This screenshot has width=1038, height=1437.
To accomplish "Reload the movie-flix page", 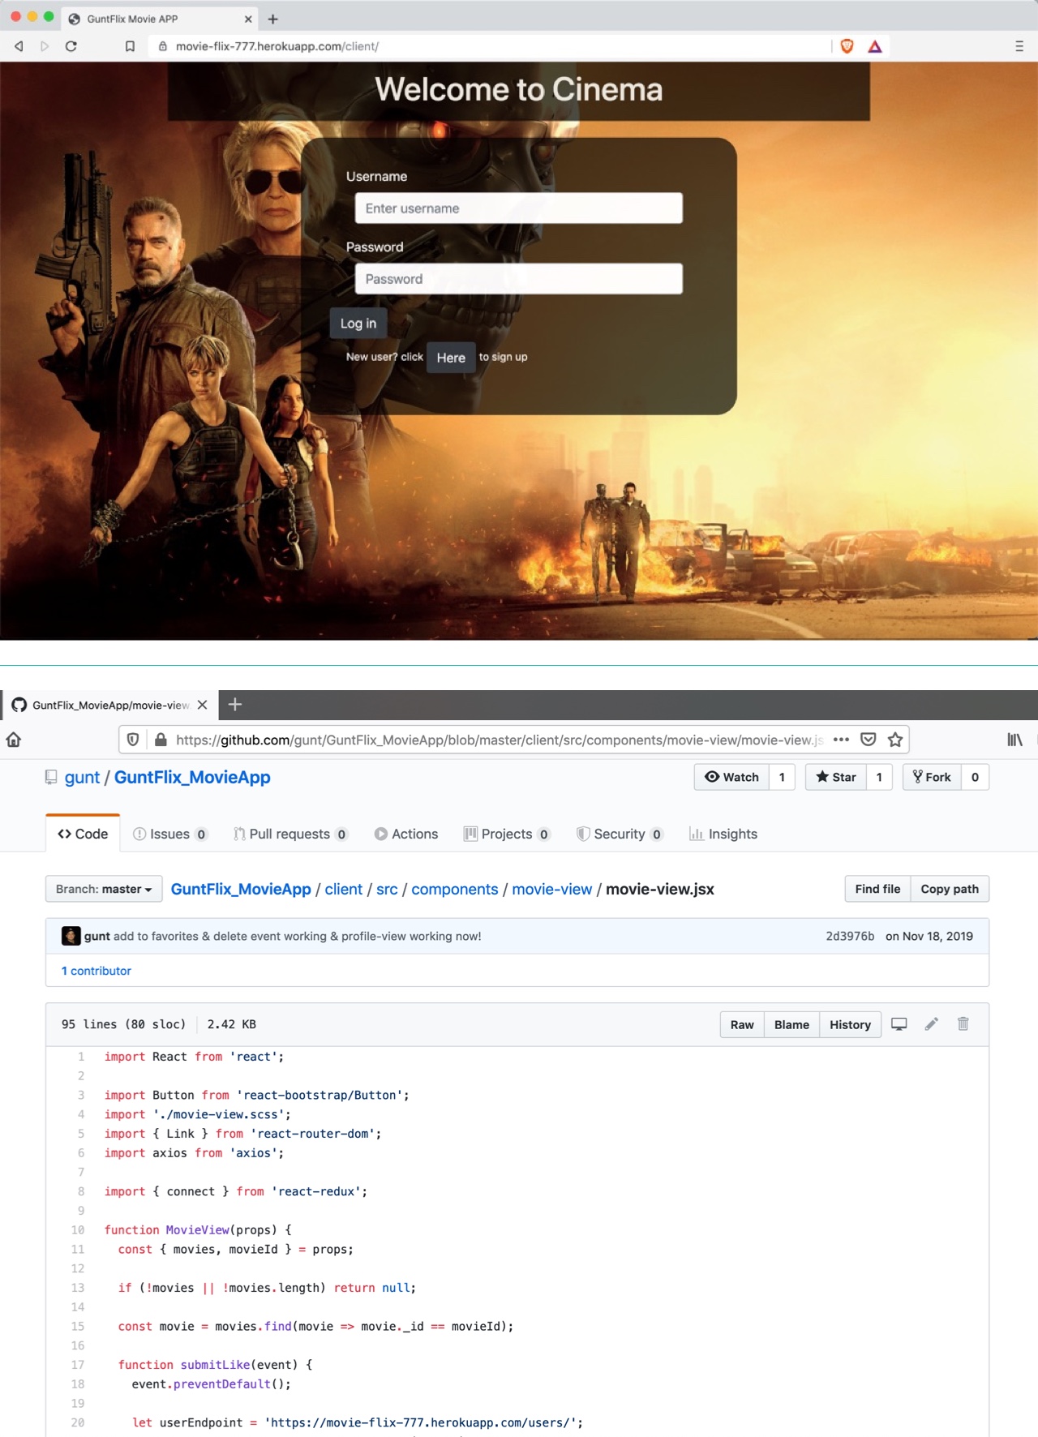I will coord(71,46).
